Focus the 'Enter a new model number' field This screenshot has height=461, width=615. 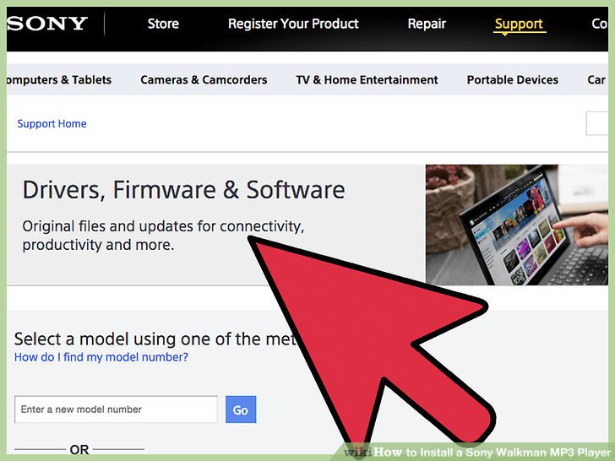tap(116, 409)
